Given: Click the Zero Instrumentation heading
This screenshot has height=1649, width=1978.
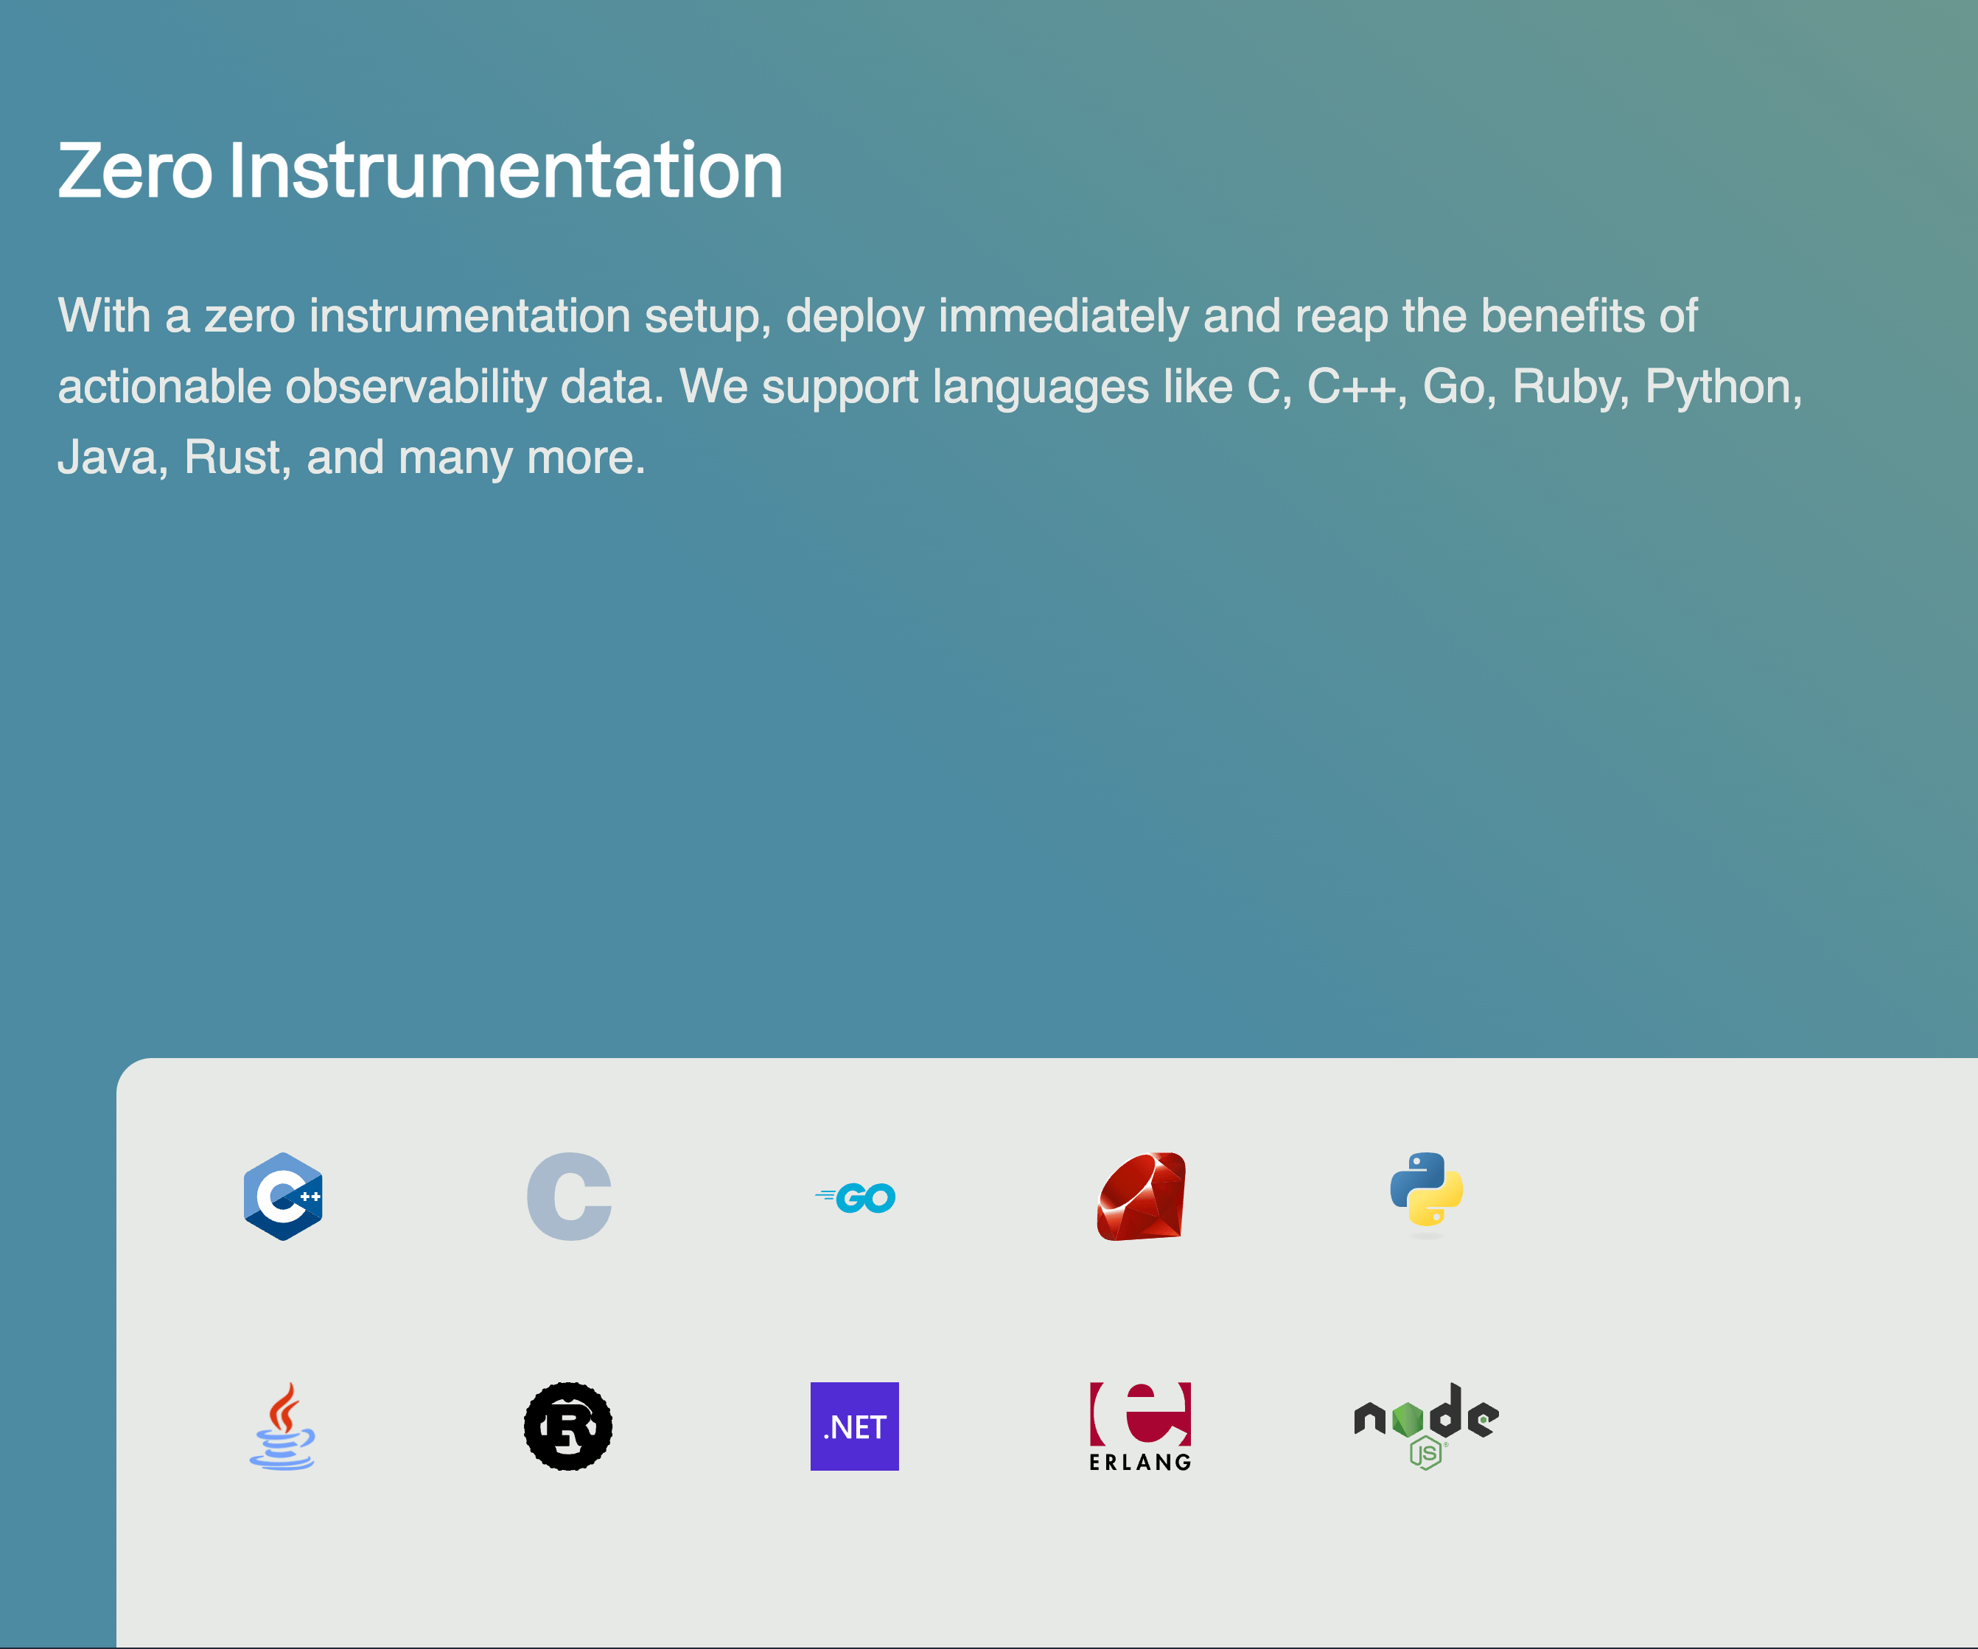Looking at the screenshot, I should tap(420, 170).
